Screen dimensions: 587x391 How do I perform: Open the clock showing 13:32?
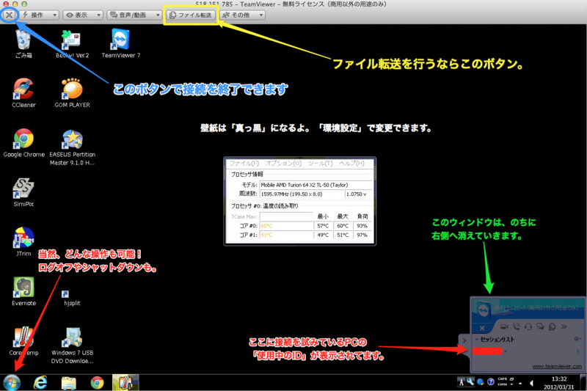(x=558, y=383)
